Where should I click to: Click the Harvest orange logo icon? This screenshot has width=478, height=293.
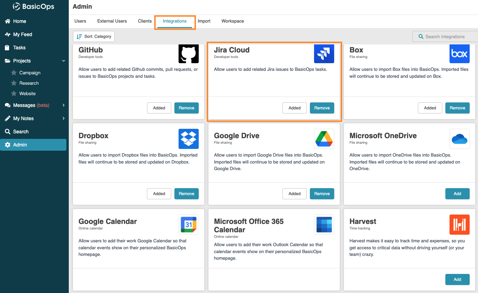point(460,225)
